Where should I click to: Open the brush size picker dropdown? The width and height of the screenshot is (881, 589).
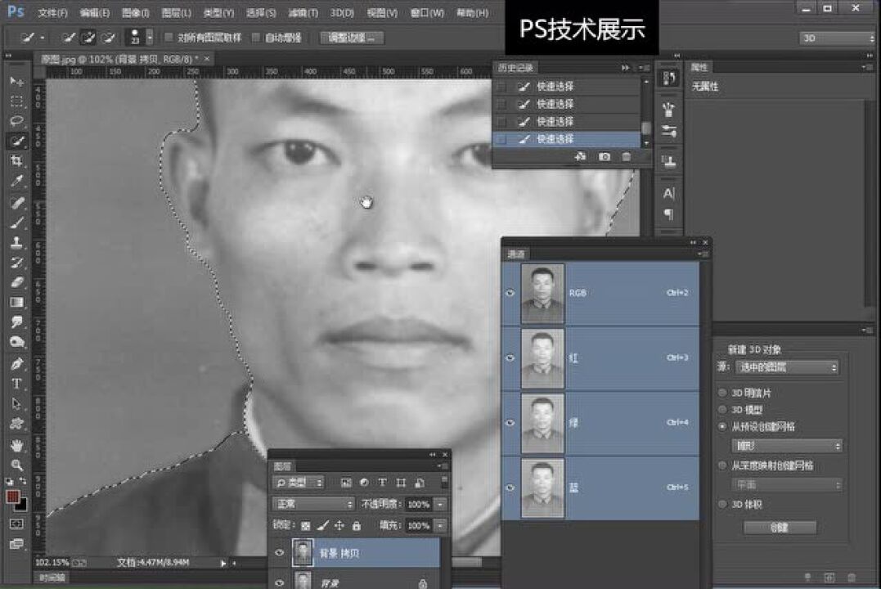click(150, 38)
